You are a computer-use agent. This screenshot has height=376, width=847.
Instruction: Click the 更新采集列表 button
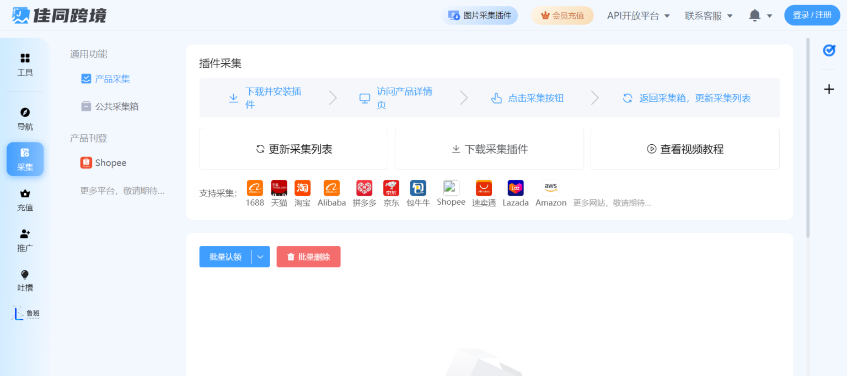294,149
